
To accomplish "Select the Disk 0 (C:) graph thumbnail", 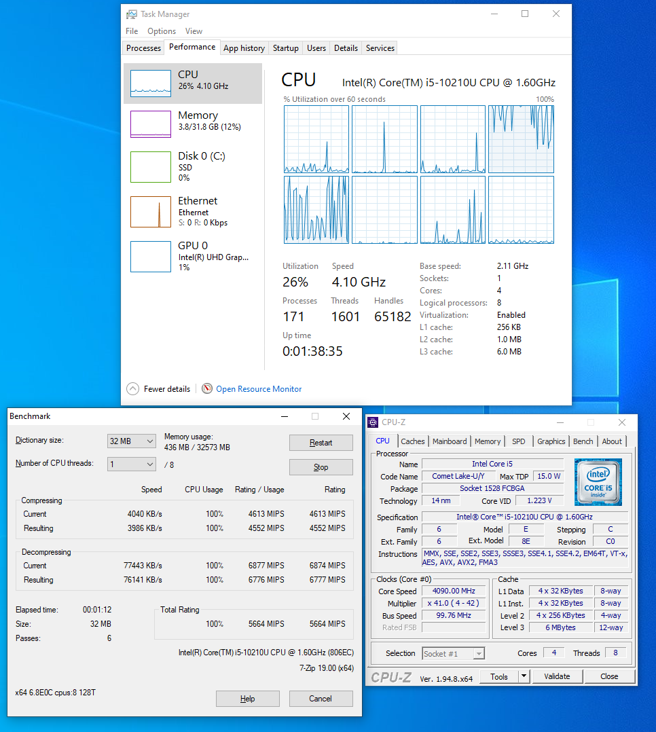I will point(150,166).
